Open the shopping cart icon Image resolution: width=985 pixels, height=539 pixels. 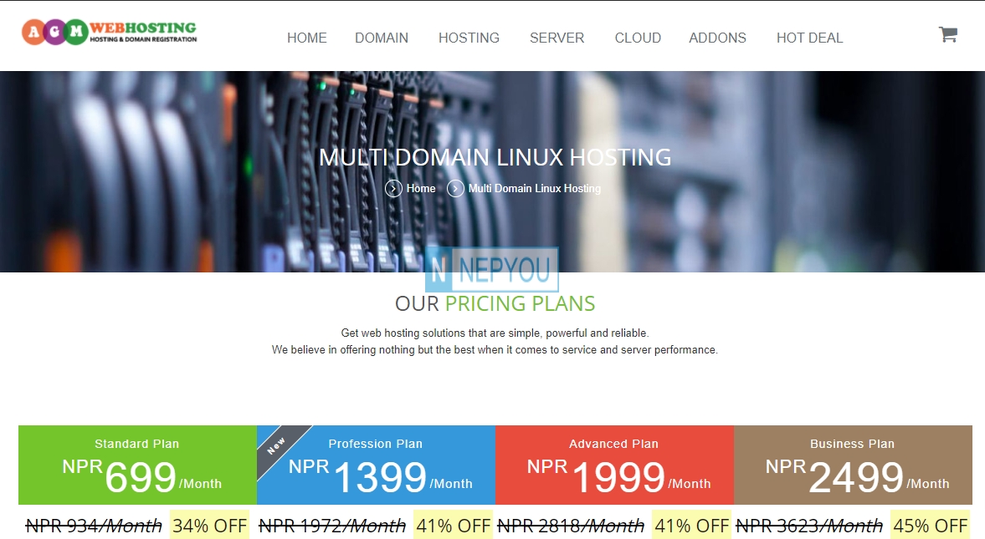pos(947,34)
